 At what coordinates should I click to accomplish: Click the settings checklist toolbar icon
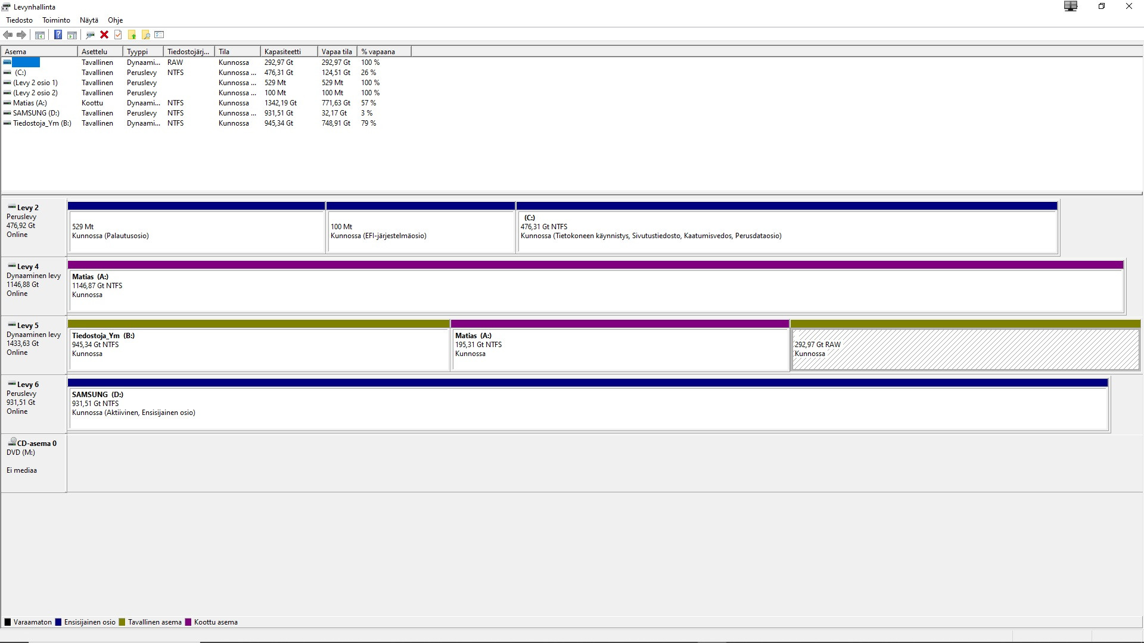[x=159, y=35]
